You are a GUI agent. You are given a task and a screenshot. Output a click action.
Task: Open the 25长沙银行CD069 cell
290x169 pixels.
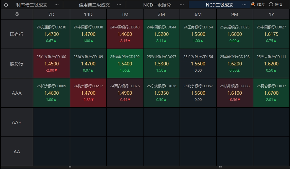tap(51, 93)
